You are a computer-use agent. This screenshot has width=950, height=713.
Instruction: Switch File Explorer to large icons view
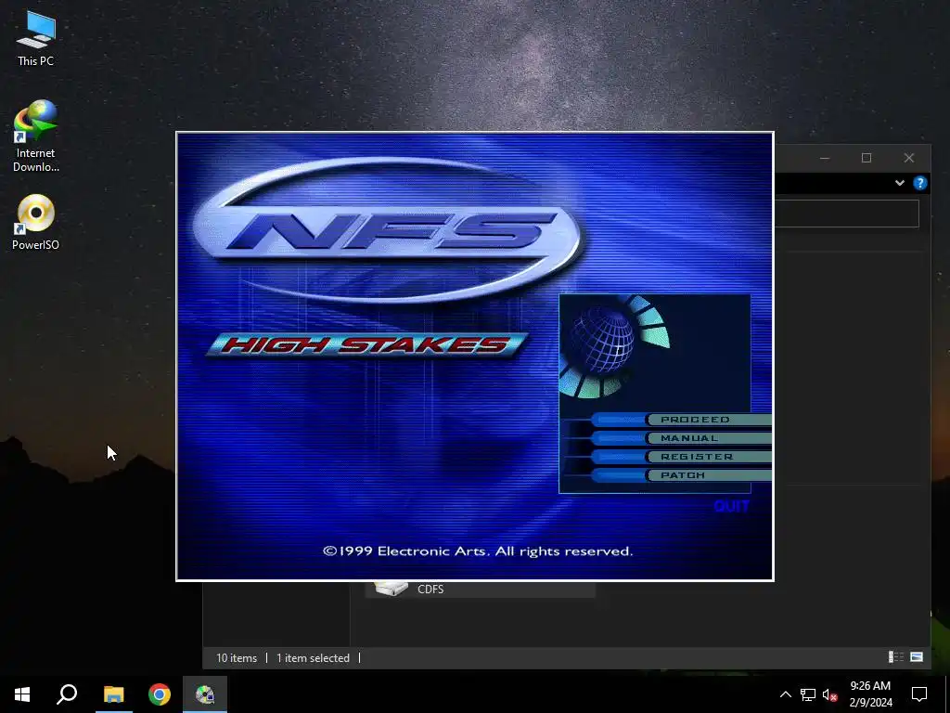click(x=917, y=657)
